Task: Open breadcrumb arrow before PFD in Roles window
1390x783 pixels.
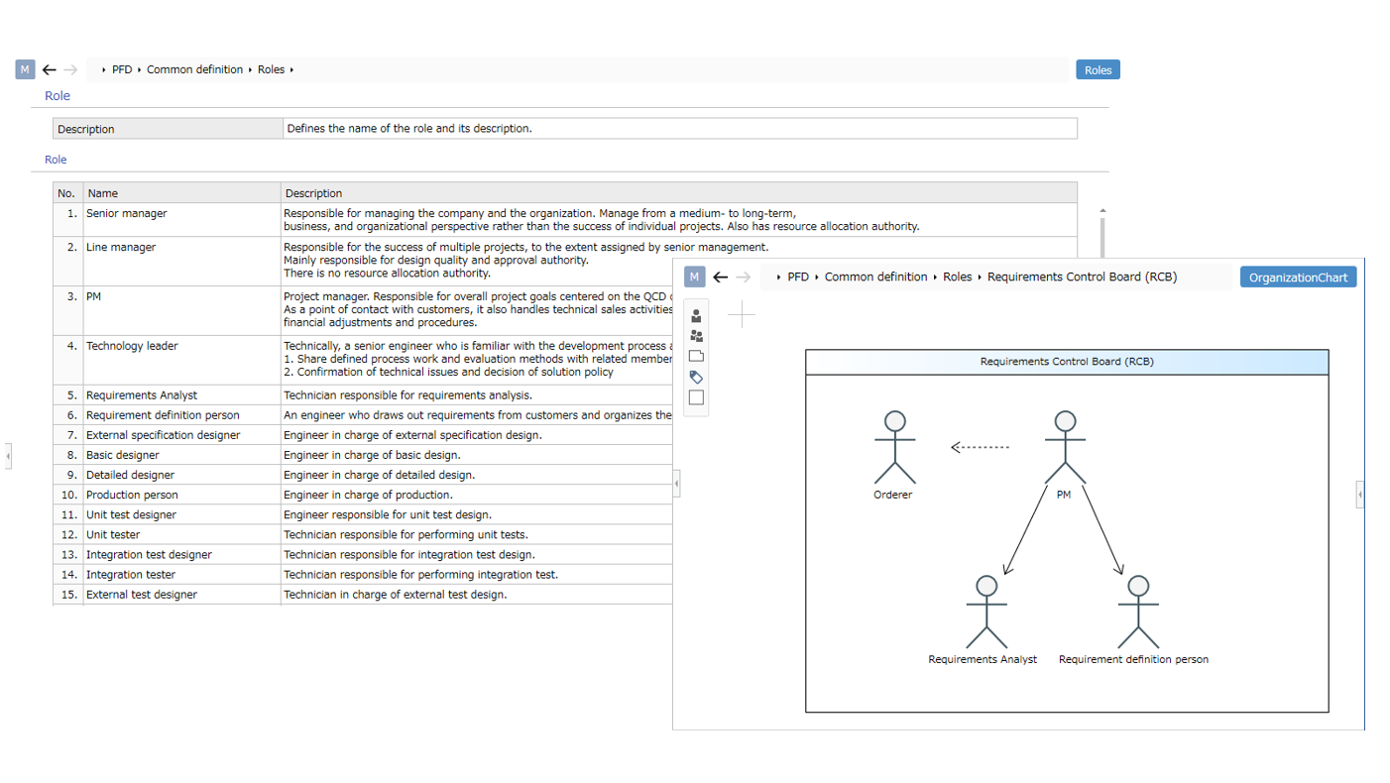Action: 104,70
